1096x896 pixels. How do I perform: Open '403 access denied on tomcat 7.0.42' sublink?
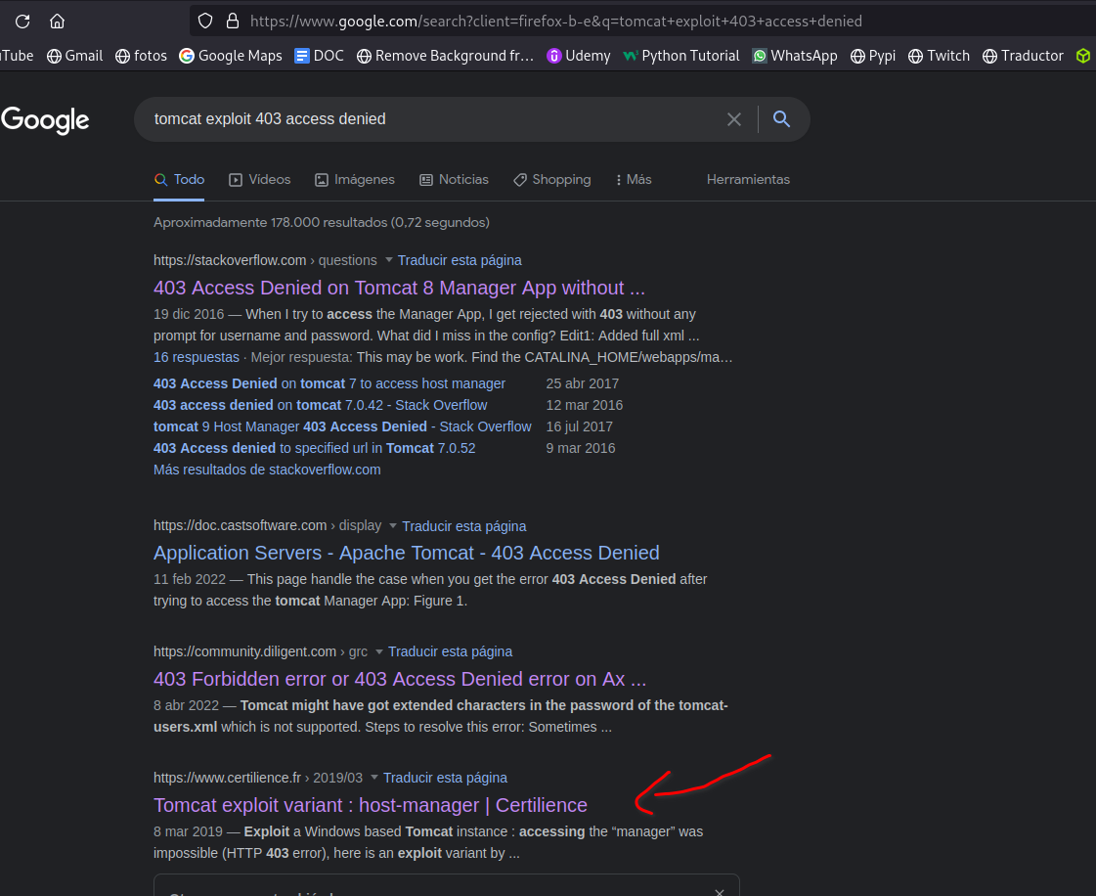[x=320, y=406]
